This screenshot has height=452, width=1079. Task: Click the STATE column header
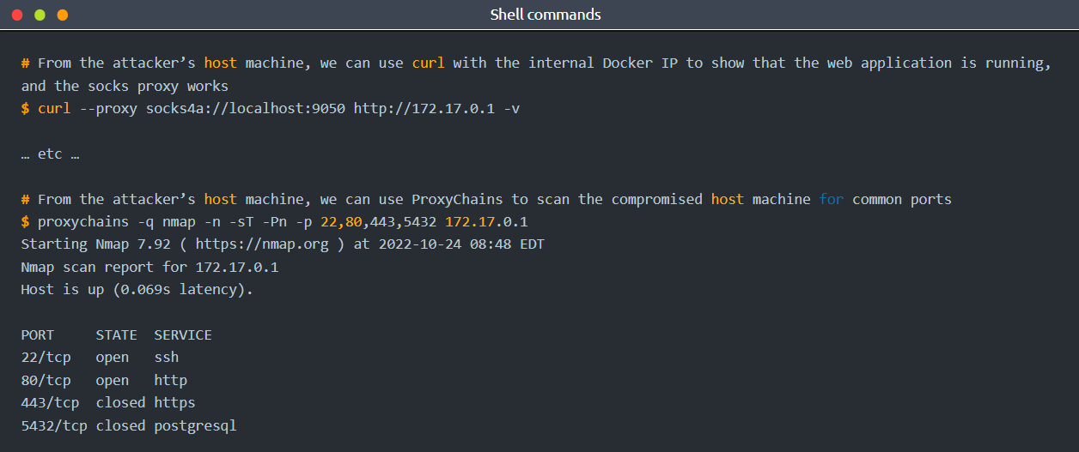(117, 334)
